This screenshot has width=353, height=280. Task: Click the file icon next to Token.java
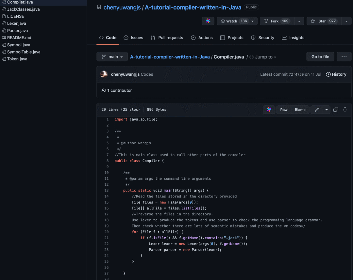(x=4, y=59)
